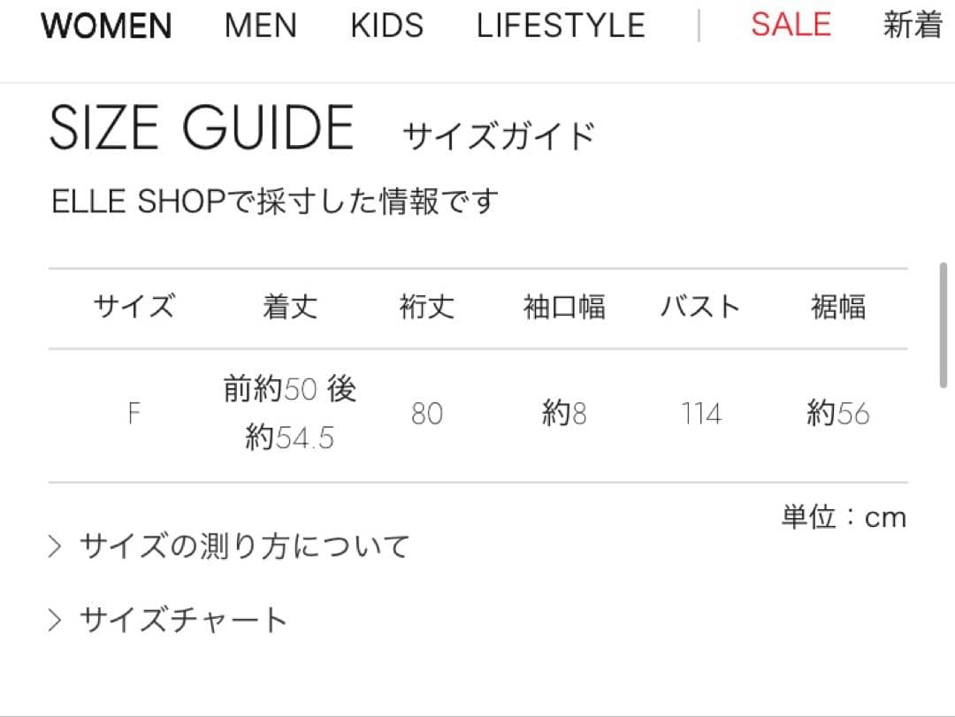Click the 着丈 column header
The height and width of the screenshot is (717, 955).
click(x=290, y=308)
